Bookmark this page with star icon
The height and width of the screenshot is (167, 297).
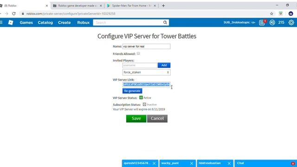coord(271,13)
